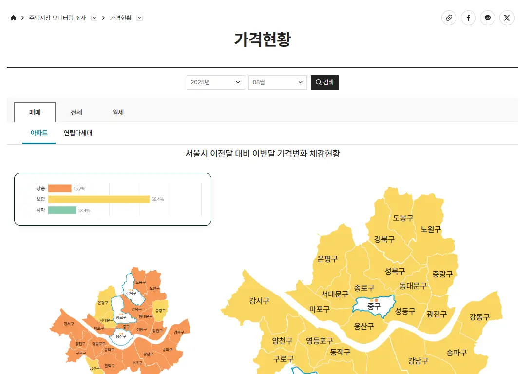Image resolution: width=531 pixels, height=374 pixels.
Task: Share via the KakaoTalk icon
Action: click(488, 18)
